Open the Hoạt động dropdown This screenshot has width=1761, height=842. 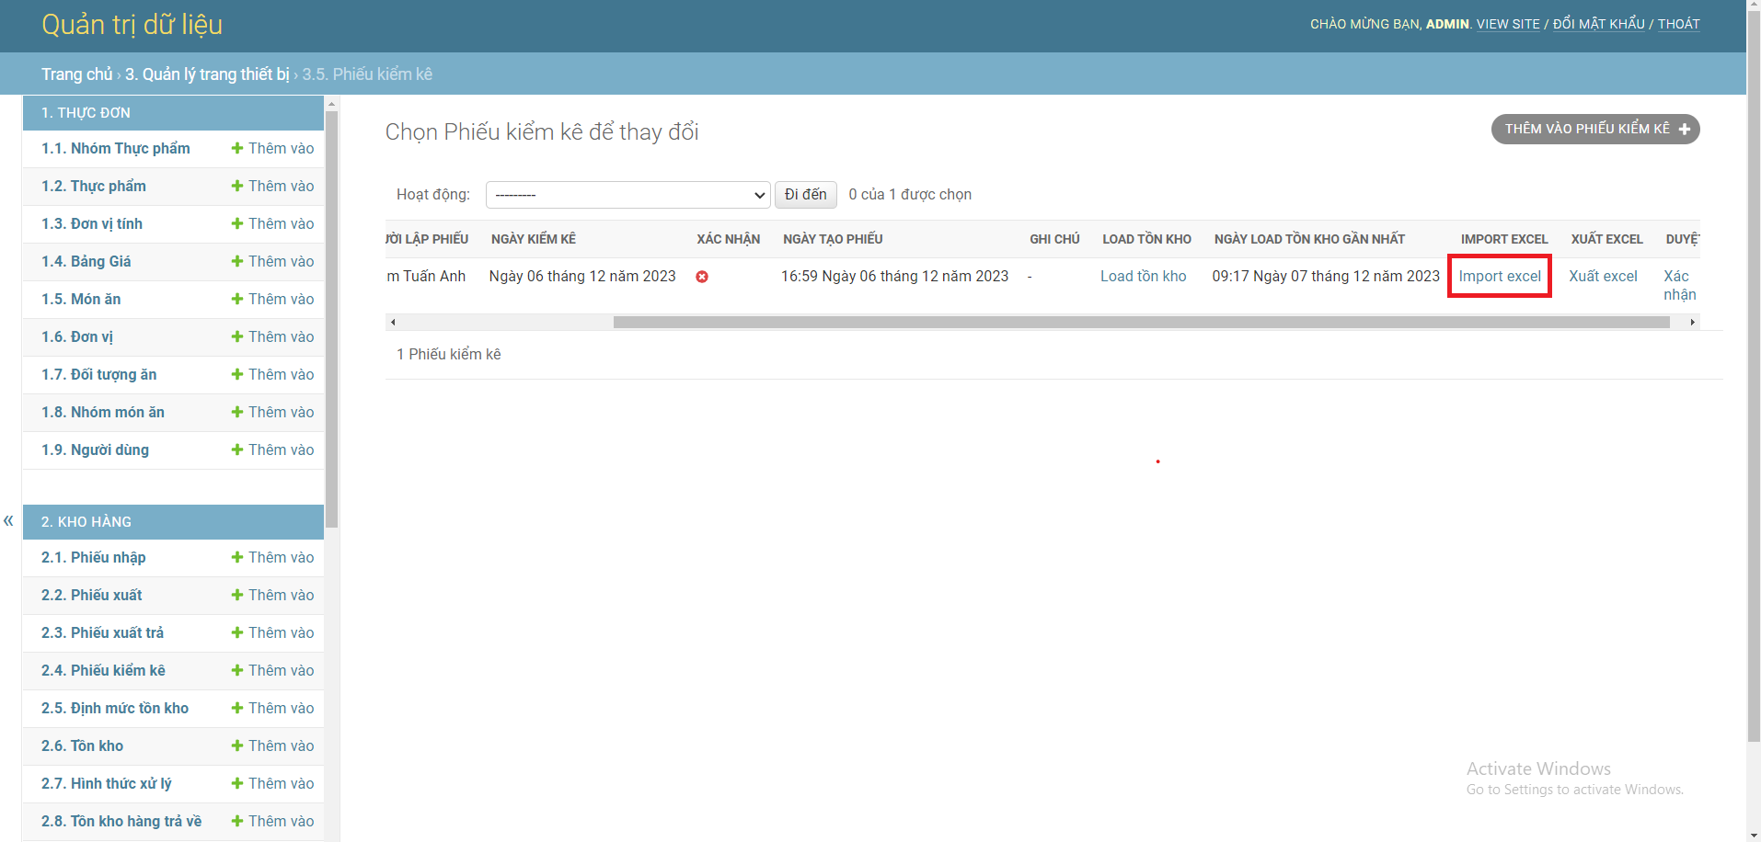point(627,194)
